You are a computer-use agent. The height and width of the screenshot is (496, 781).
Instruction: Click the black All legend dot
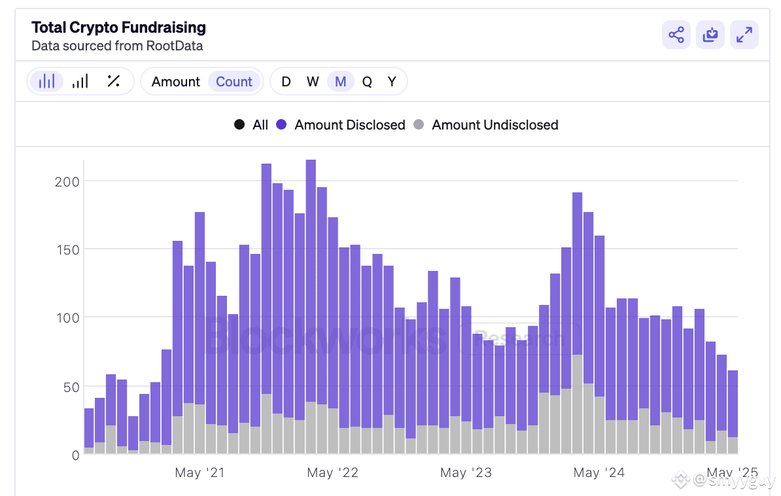239,124
